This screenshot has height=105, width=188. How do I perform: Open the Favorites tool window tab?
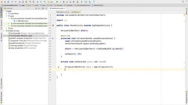(x=1, y=83)
